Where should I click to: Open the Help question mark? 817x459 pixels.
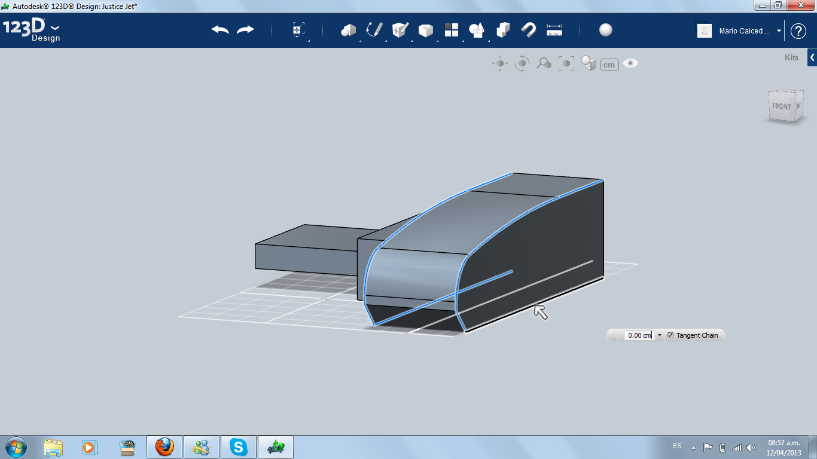pyautogui.click(x=798, y=31)
